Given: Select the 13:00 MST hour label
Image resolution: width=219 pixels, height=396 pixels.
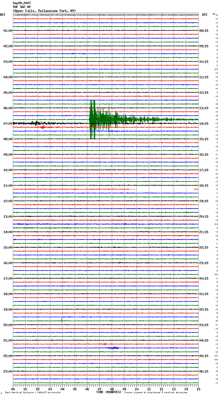Looking at the screenshot, I should pyautogui.click(x=8, y=217).
